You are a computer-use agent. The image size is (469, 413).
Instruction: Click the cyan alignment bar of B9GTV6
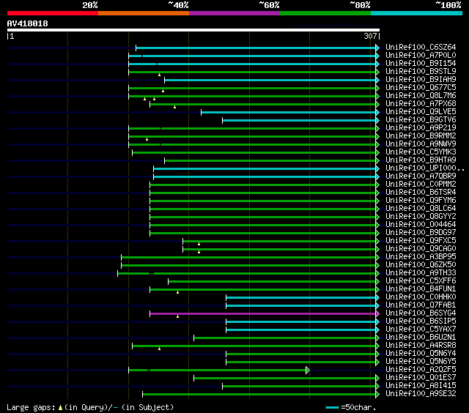(x=299, y=120)
